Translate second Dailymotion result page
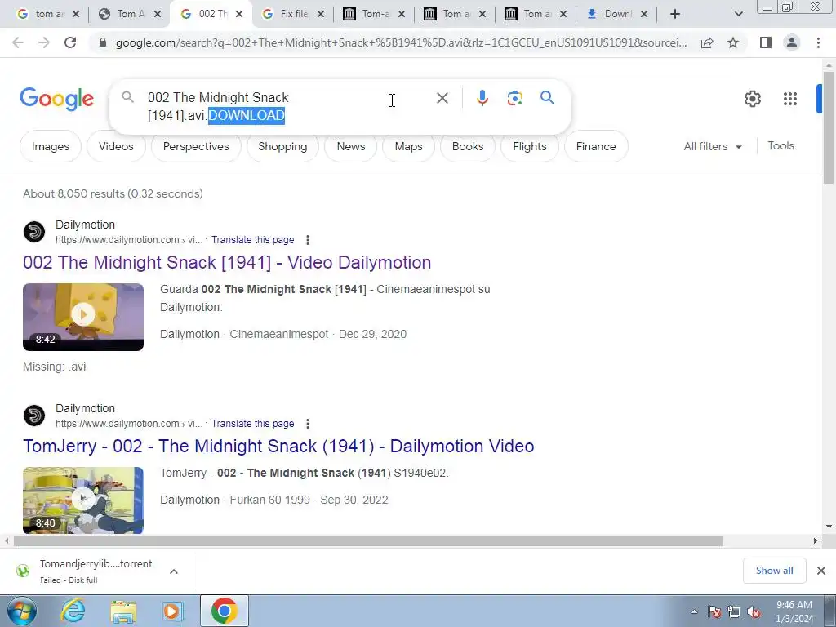 pos(253,424)
